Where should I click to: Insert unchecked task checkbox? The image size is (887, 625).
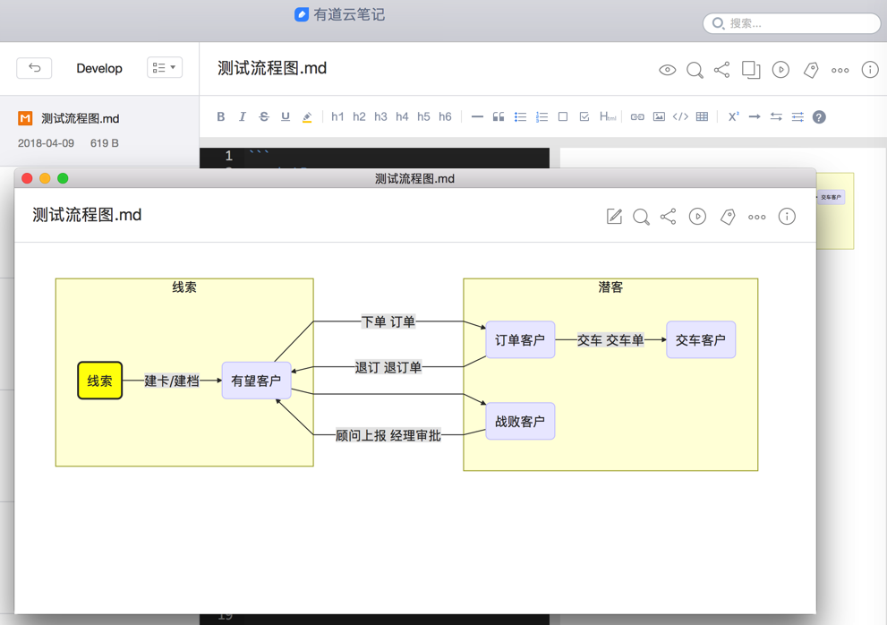point(563,116)
